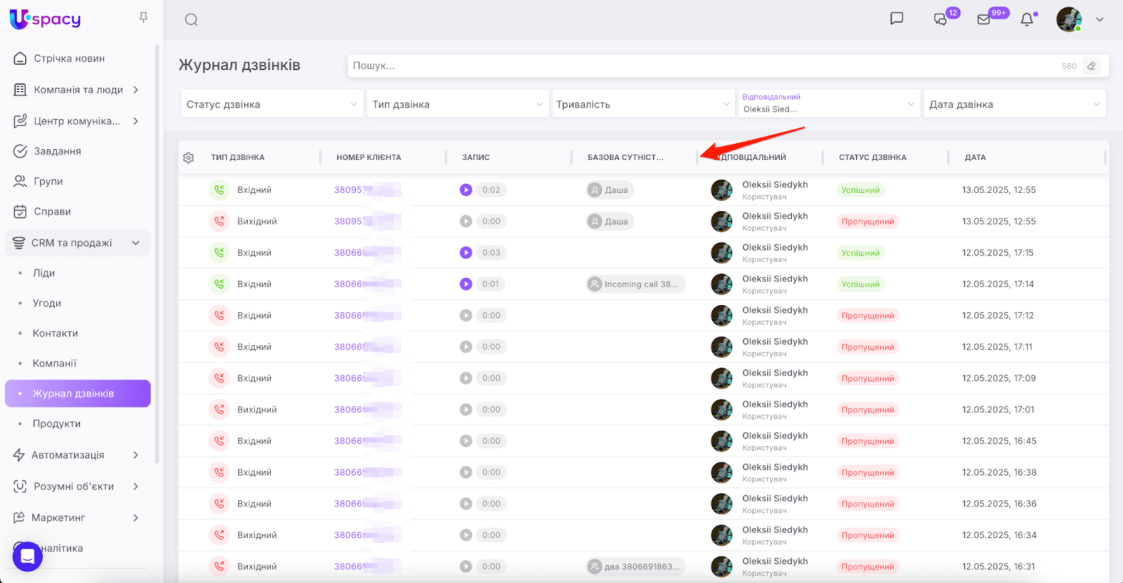Go to Ліди in the sidebar
This screenshot has width=1123, height=583.
pyautogui.click(x=44, y=273)
